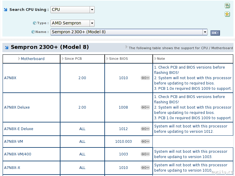Screen dimensions: 235x176
Task: Click BIOS version 1010 in A7N8X row
Action: pos(123,78)
